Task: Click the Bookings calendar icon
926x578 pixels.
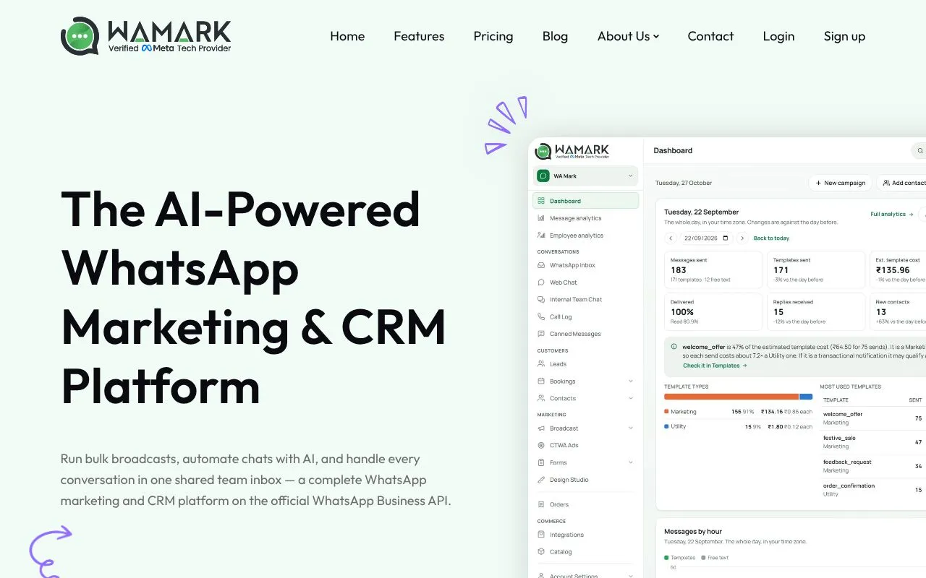Action: 541,381
